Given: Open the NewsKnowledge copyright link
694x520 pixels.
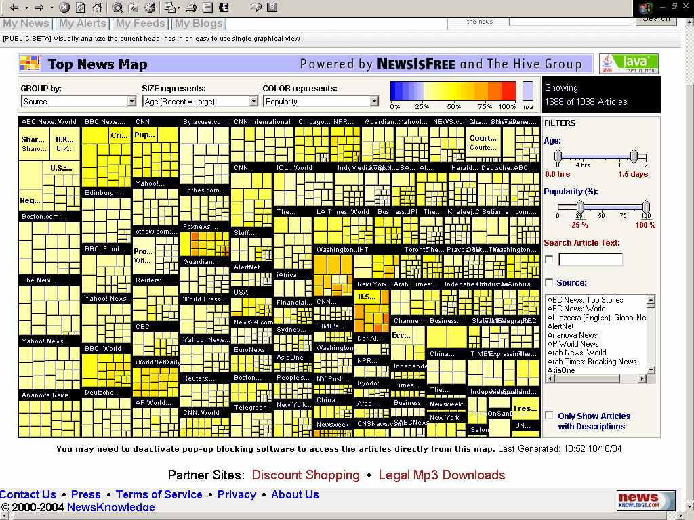Looking at the screenshot, I should [x=110, y=507].
